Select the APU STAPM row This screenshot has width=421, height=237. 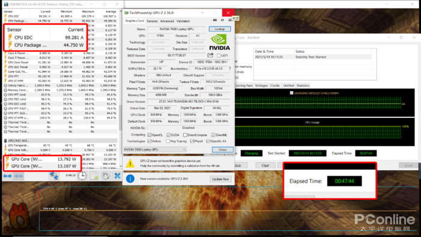60,81
